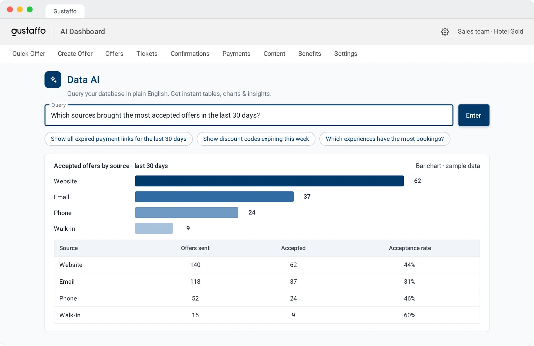The height and width of the screenshot is (346, 534).
Task: Click the '60%' acceptance rate cell
Action: pyautogui.click(x=410, y=315)
